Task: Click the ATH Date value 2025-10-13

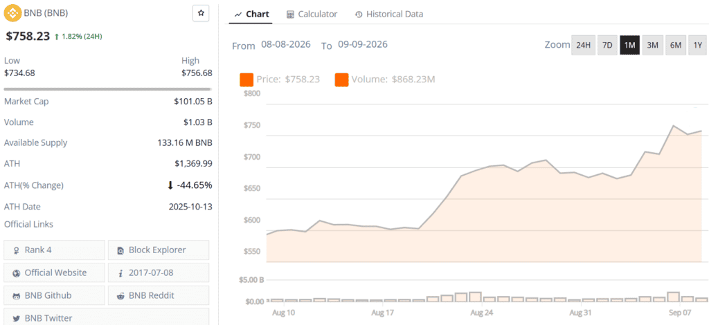Action: tap(190, 207)
